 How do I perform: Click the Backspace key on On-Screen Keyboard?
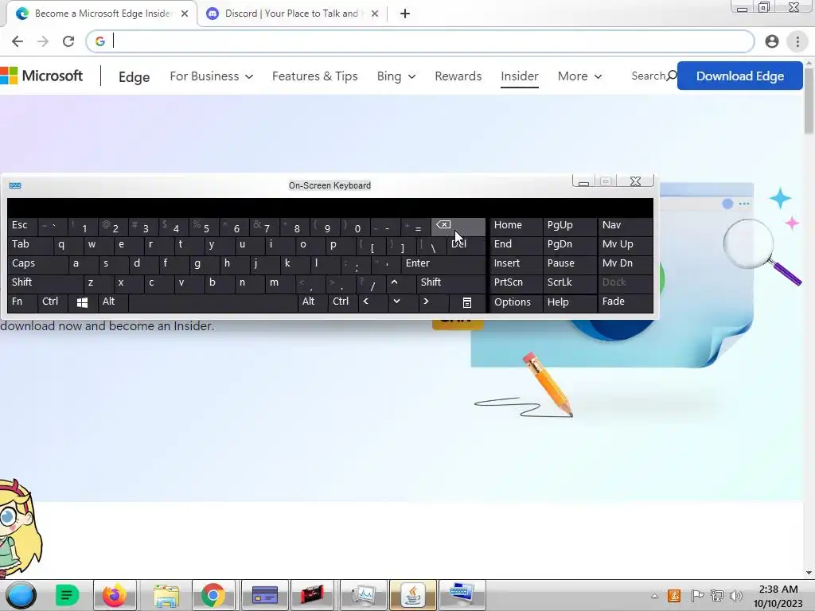tap(458, 226)
